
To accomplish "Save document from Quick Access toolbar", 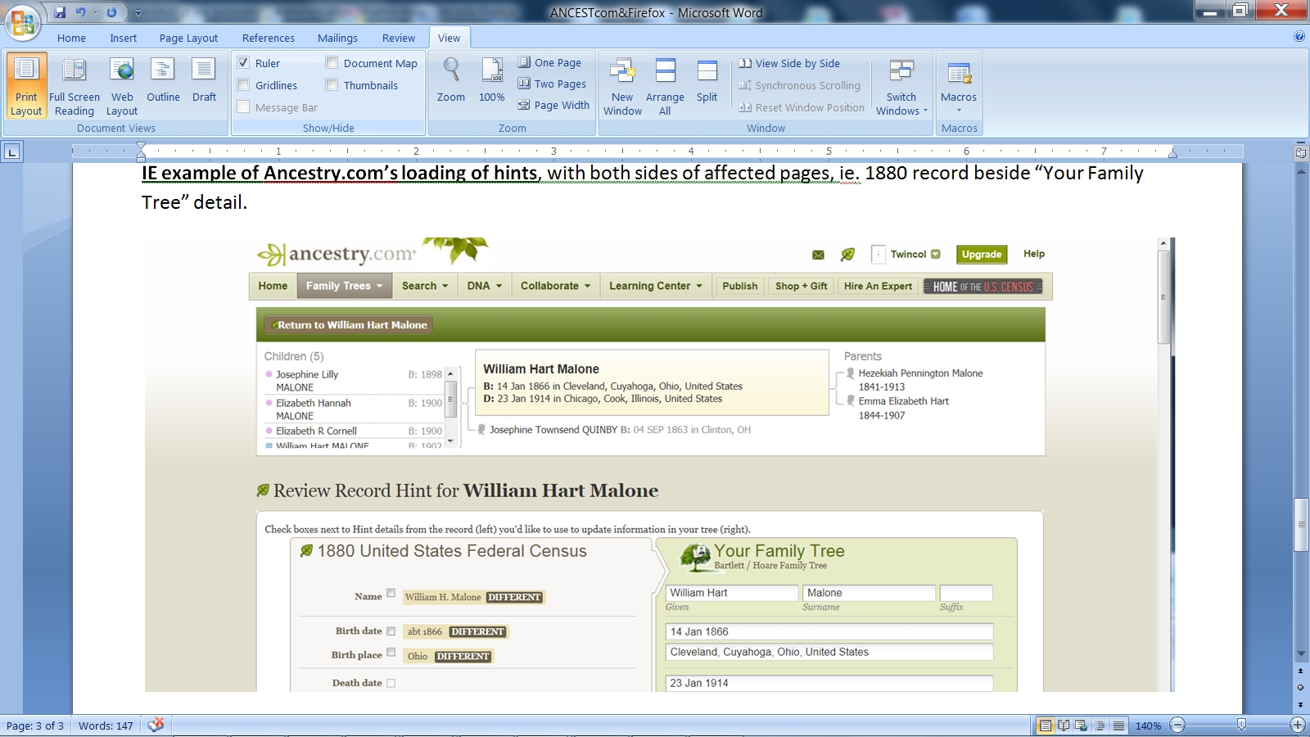I will click(x=60, y=12).
